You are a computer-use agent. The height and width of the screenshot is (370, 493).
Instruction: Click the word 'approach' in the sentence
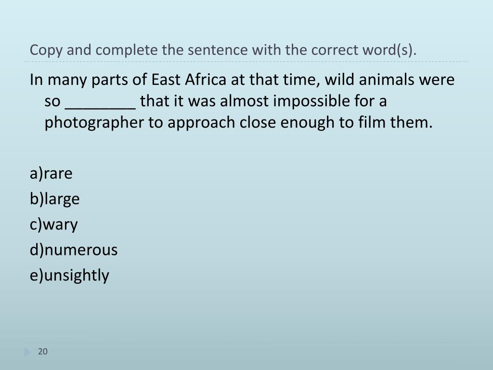pyautogui.click(x=201, y=123)
